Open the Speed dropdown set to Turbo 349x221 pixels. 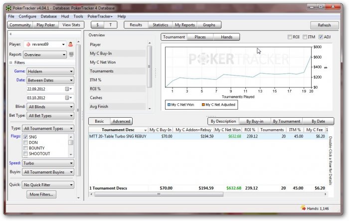click(x=48, y=163)
